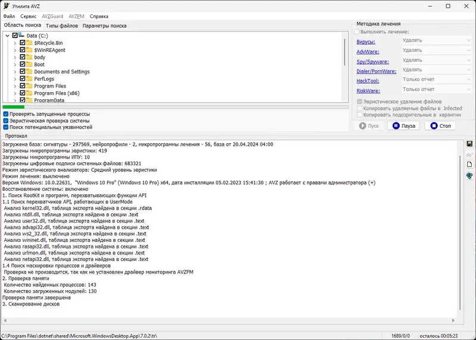Toggle 'Поиск потенциальных уязвимостей' checkbox

(6, 127)
